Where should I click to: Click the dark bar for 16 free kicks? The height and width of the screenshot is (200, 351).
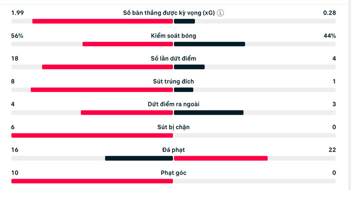(139, 158)
